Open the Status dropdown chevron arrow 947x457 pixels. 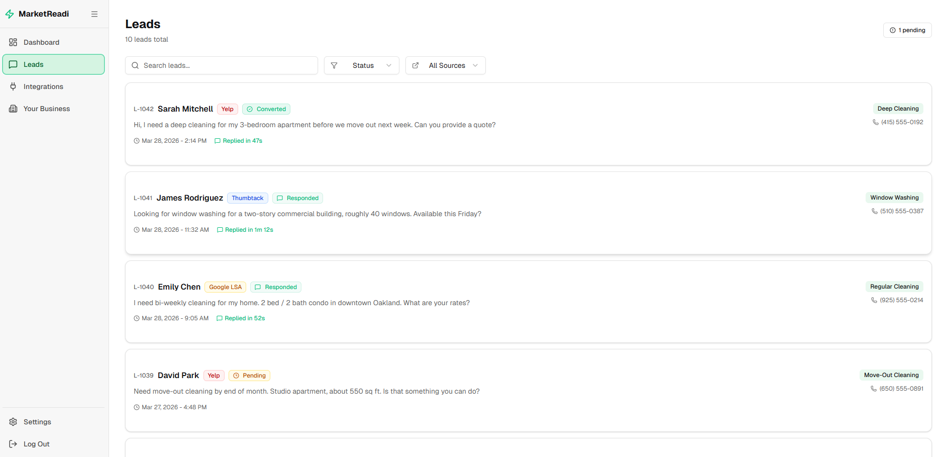[388, 65]
